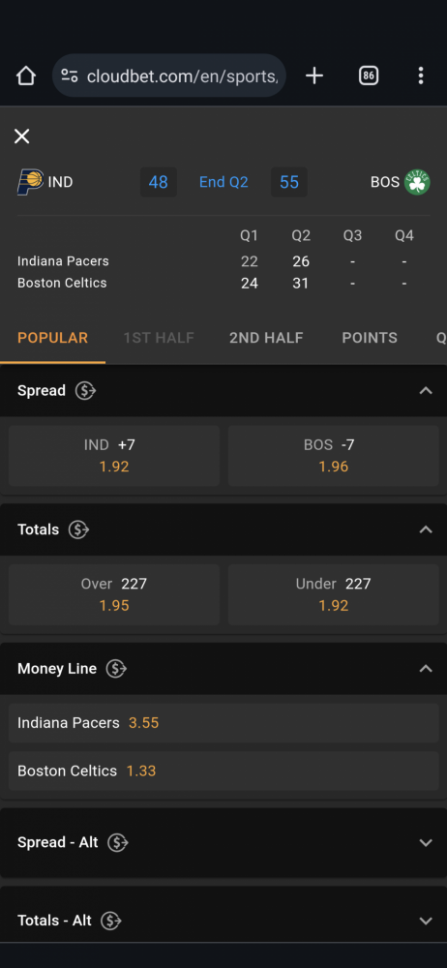Click the cash-out icon beside Spread
This screenshot has height=968, width=447.
(85, 391)
